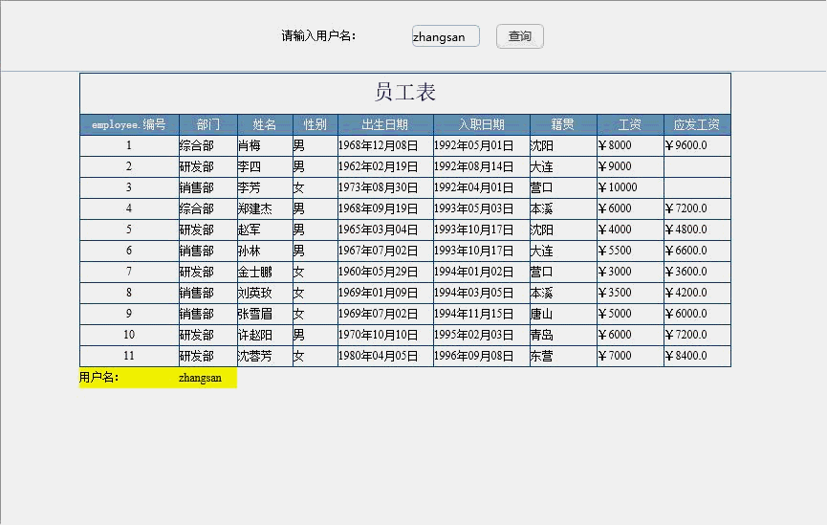Viewport: 827px width, 525px height.
Task: Click the 籍贯 column header
Action: 563,125
